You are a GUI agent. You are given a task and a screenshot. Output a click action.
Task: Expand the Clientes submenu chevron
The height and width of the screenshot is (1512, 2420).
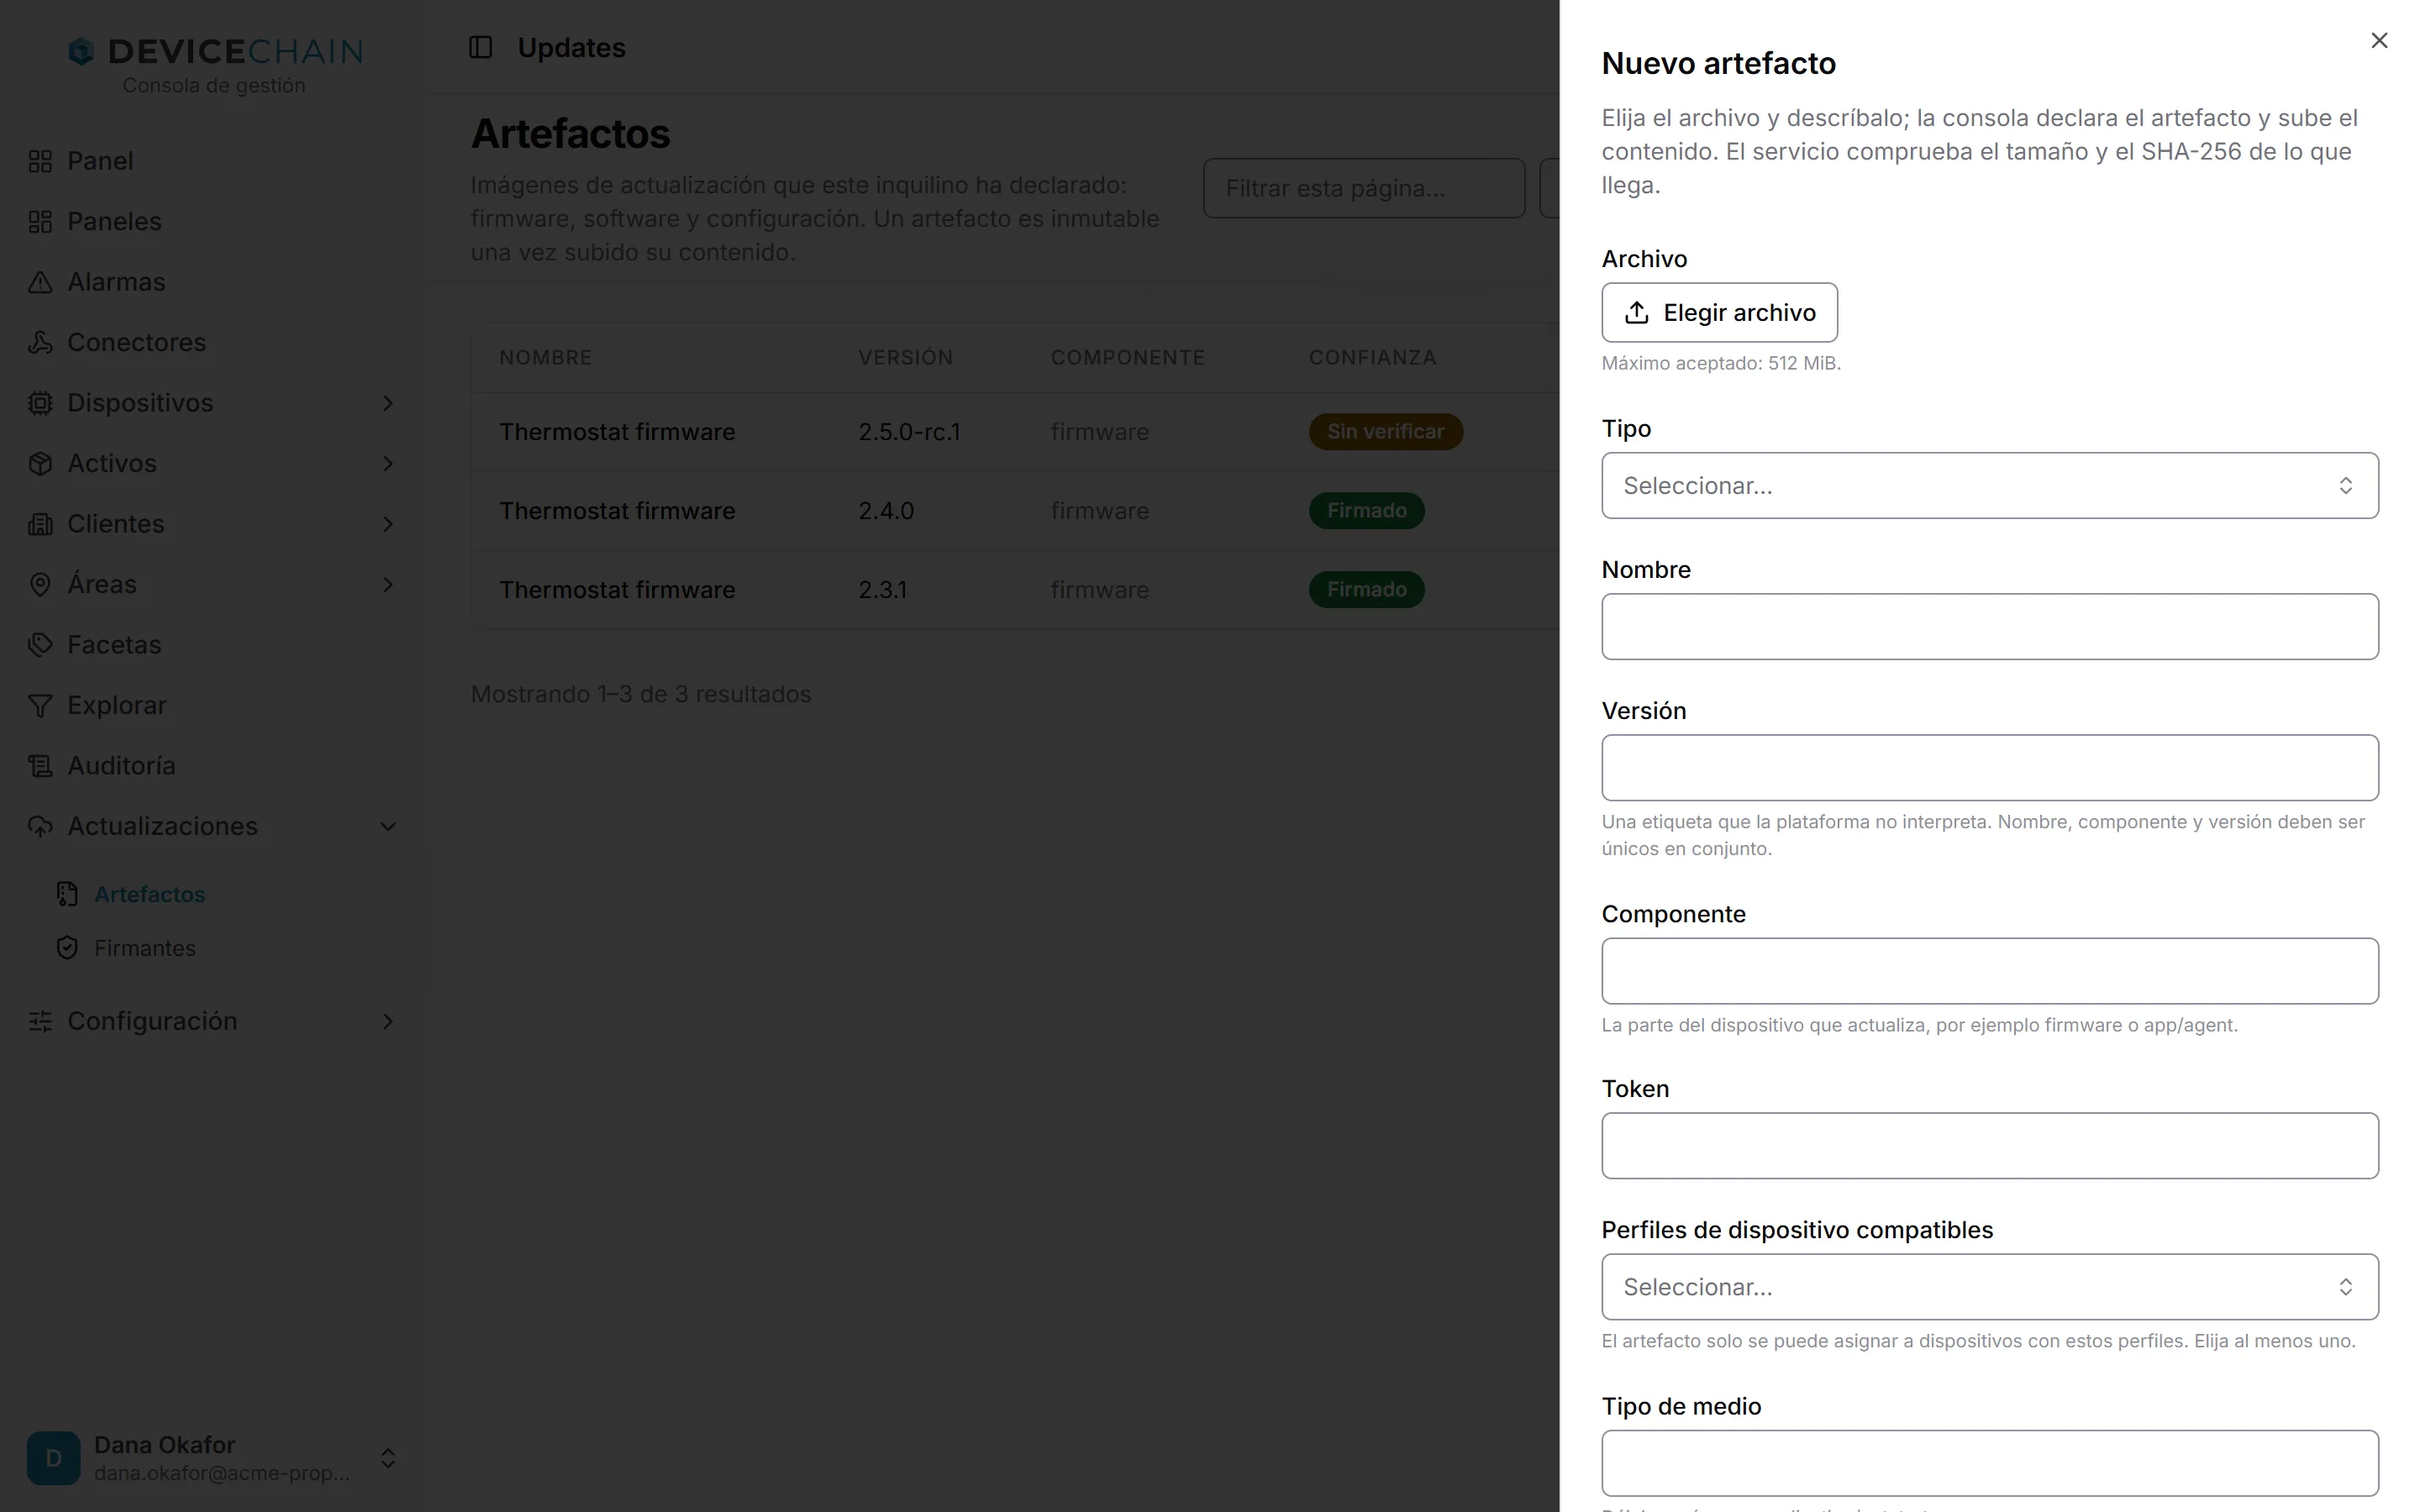pyautogui.click(x=388, y=524)
